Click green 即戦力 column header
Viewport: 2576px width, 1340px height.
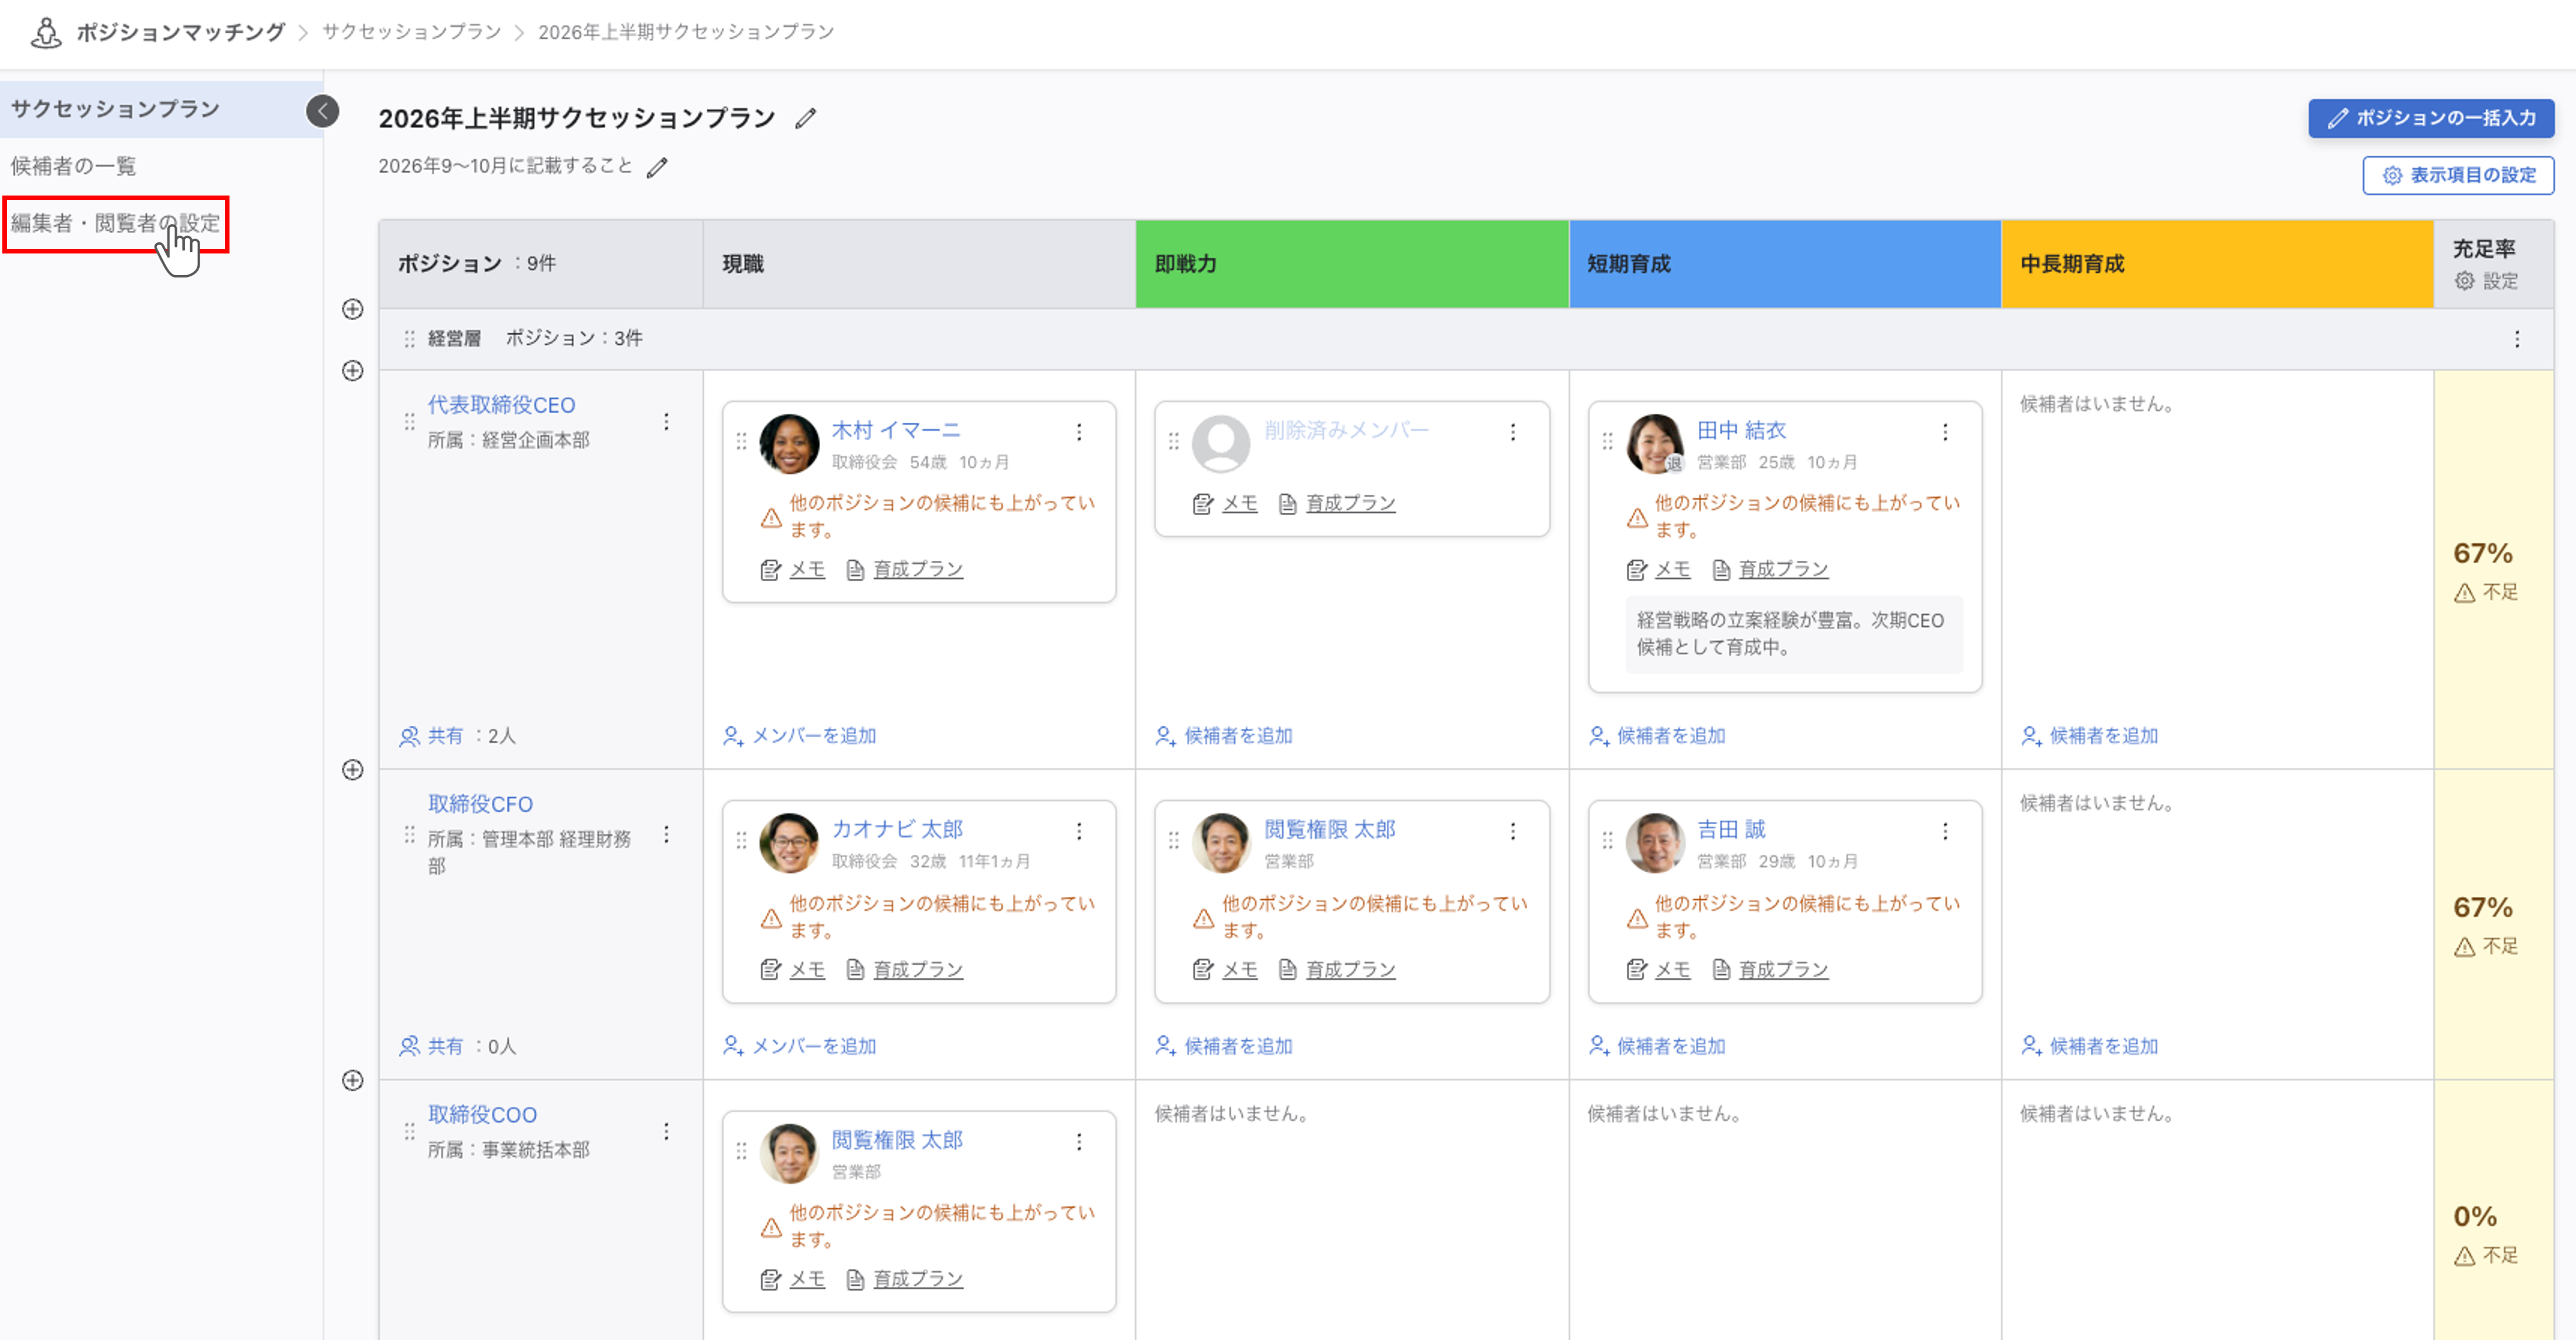(1352, 264)
